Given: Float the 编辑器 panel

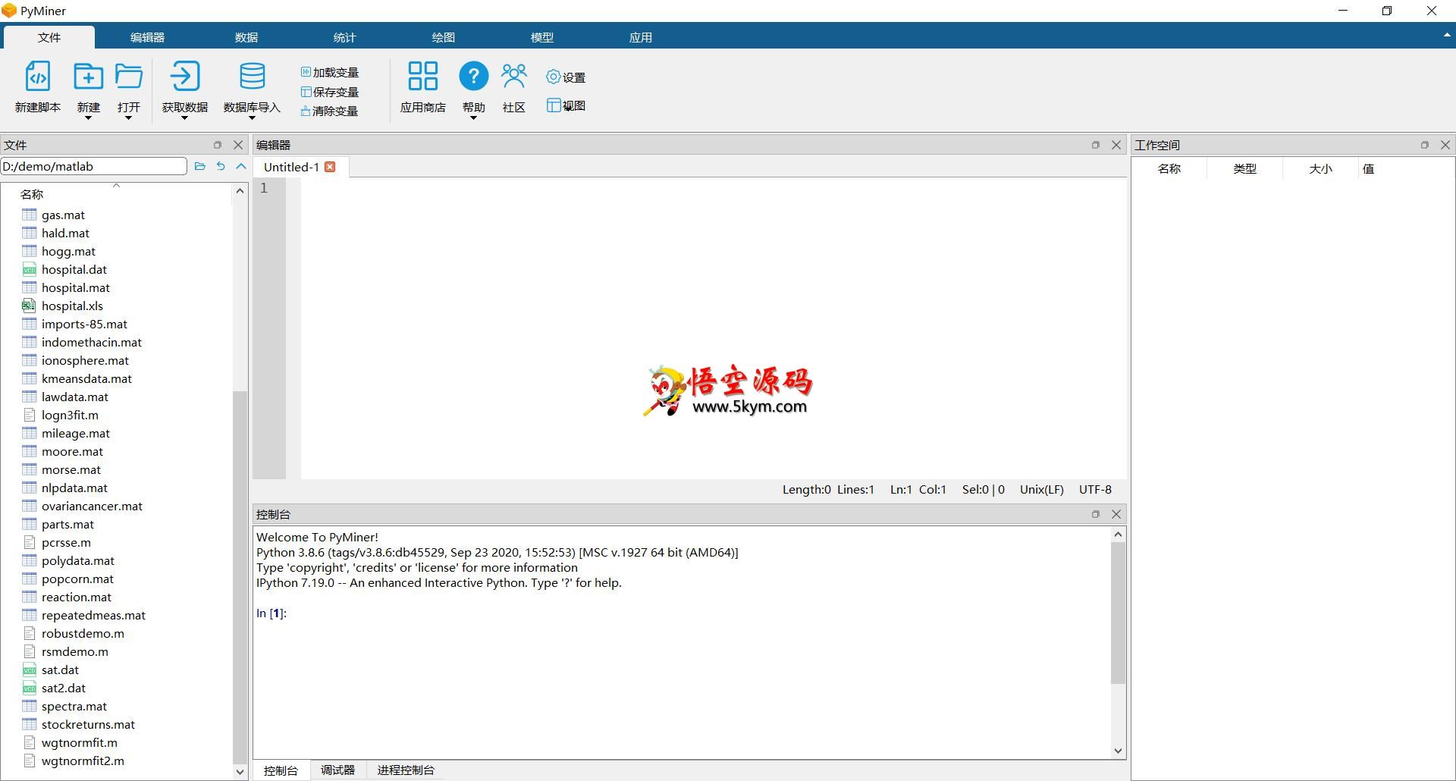Looking at the screenshot, I should (x=1095, y=145).
